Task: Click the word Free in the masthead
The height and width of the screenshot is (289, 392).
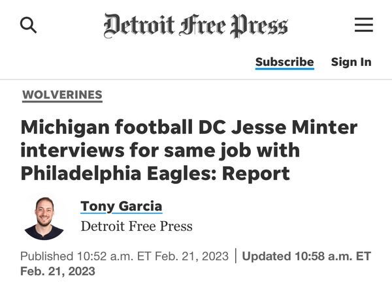Action: point(200,25)
